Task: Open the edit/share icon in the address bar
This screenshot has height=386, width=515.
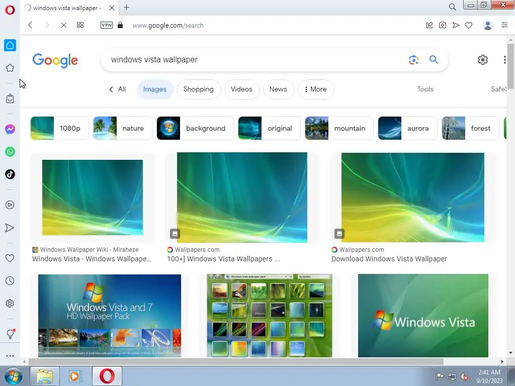Action: 430,25
